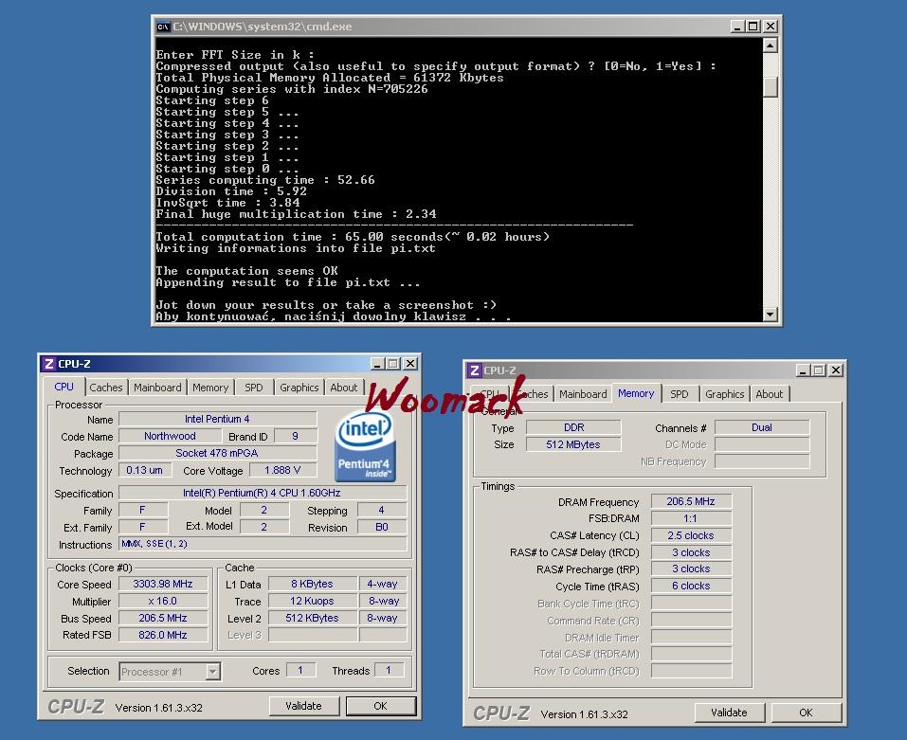Click the up arrow of cmd scrollbar
This screenshot has width=907, height=740.
point(770,45)
